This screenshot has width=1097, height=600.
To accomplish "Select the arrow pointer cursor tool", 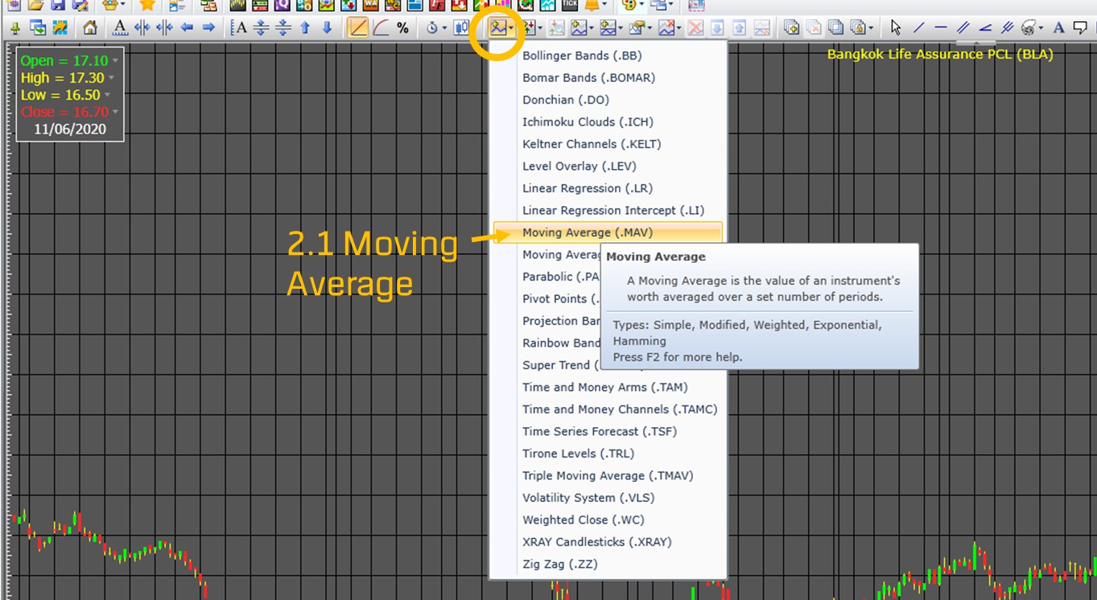I will pyautogui.click(x=896, y=28).
